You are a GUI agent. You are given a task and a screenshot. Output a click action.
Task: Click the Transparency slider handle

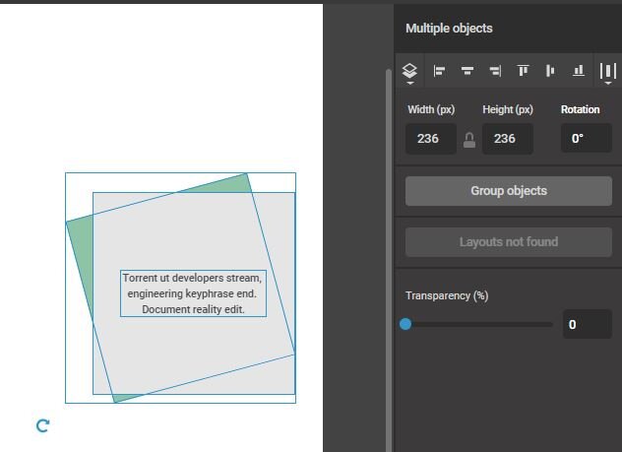[405, 324]
